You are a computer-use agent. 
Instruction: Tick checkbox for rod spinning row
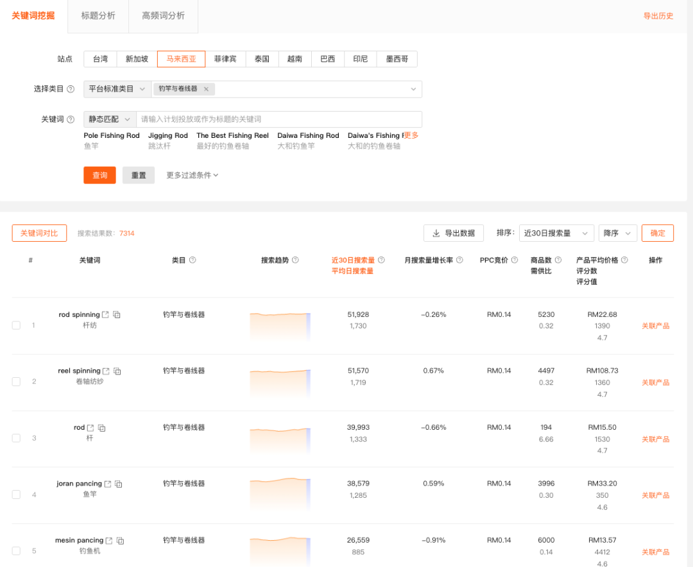click(16, 325)
